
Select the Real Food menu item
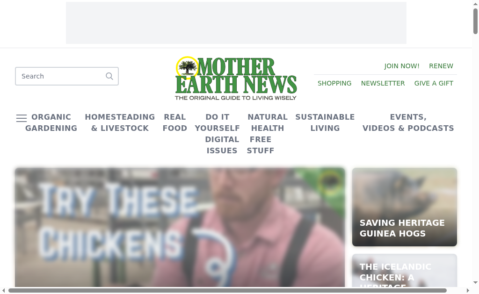[175, 123]
